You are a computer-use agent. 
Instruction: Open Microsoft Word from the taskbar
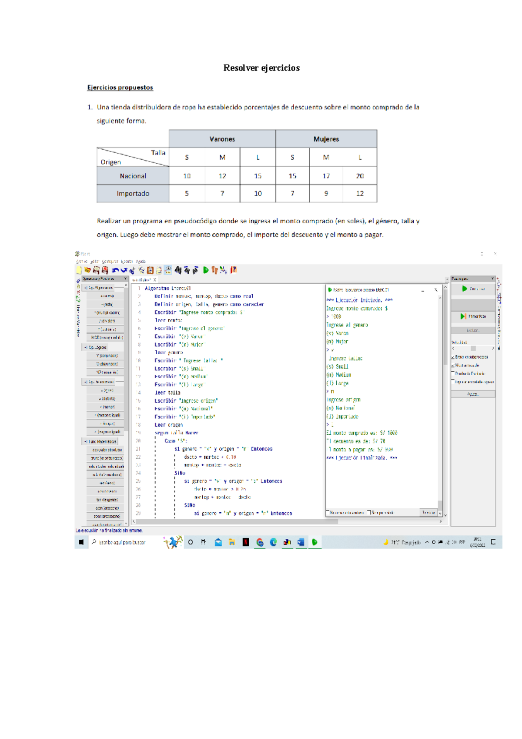pos(301,542)
